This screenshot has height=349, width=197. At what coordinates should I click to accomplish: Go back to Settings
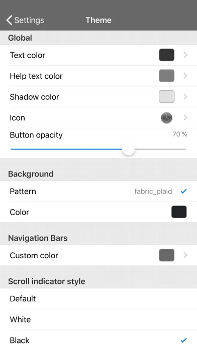[x=25, y=20]
